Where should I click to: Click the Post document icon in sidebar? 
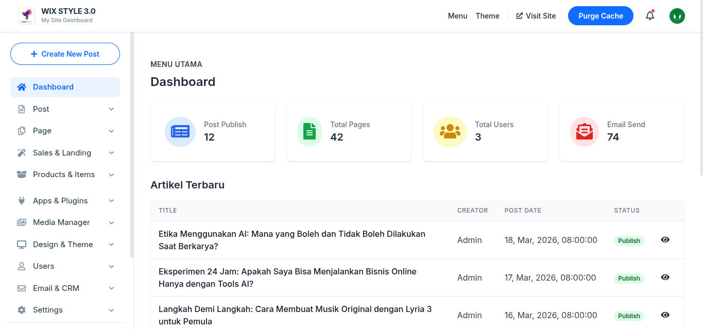(x=22, y=109)
